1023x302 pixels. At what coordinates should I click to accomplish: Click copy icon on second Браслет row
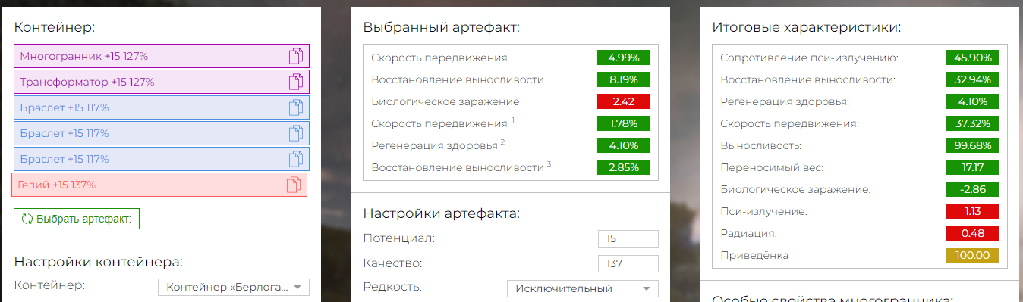296,133
